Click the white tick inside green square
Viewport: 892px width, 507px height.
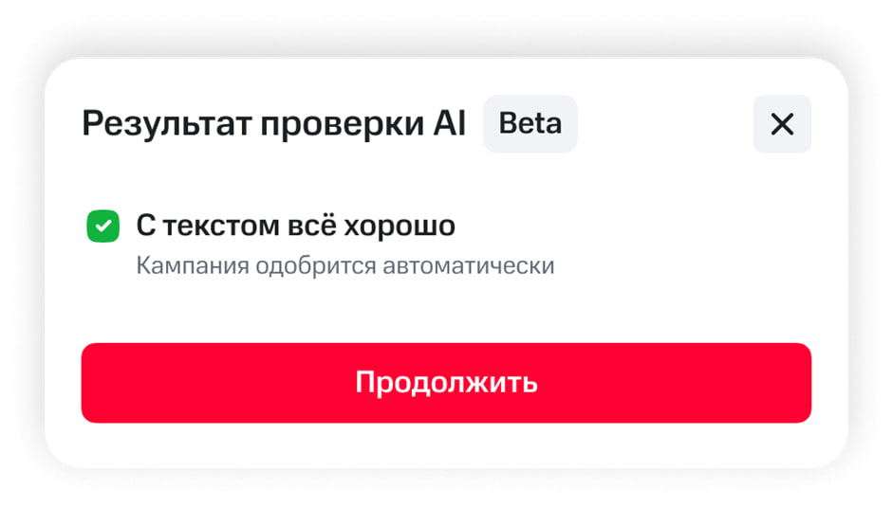pos(103,226)
